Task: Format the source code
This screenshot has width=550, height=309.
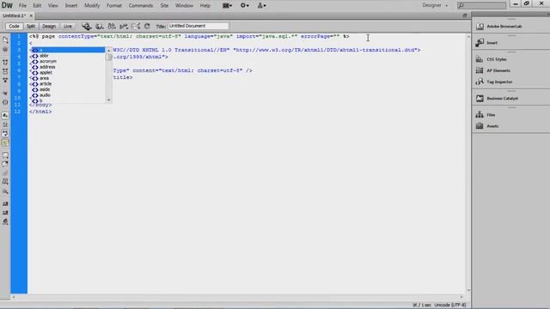Action: point(5,221)
